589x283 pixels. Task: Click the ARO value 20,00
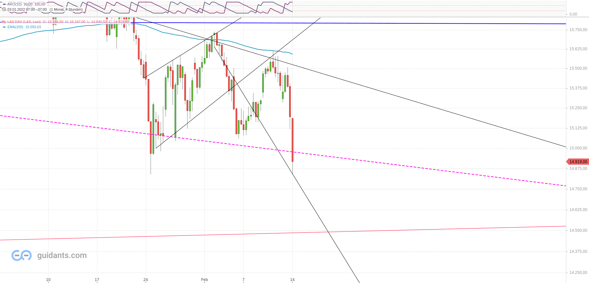click(28, 5)
